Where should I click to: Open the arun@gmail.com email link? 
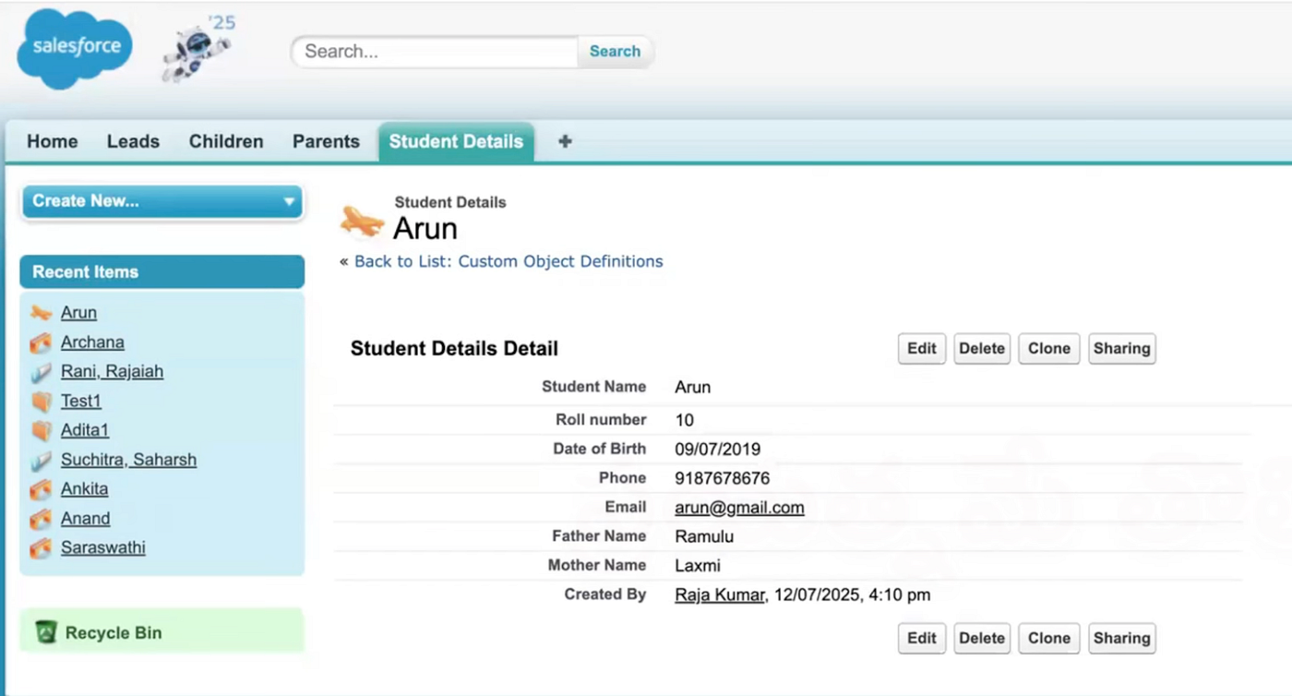click(739, 508)
